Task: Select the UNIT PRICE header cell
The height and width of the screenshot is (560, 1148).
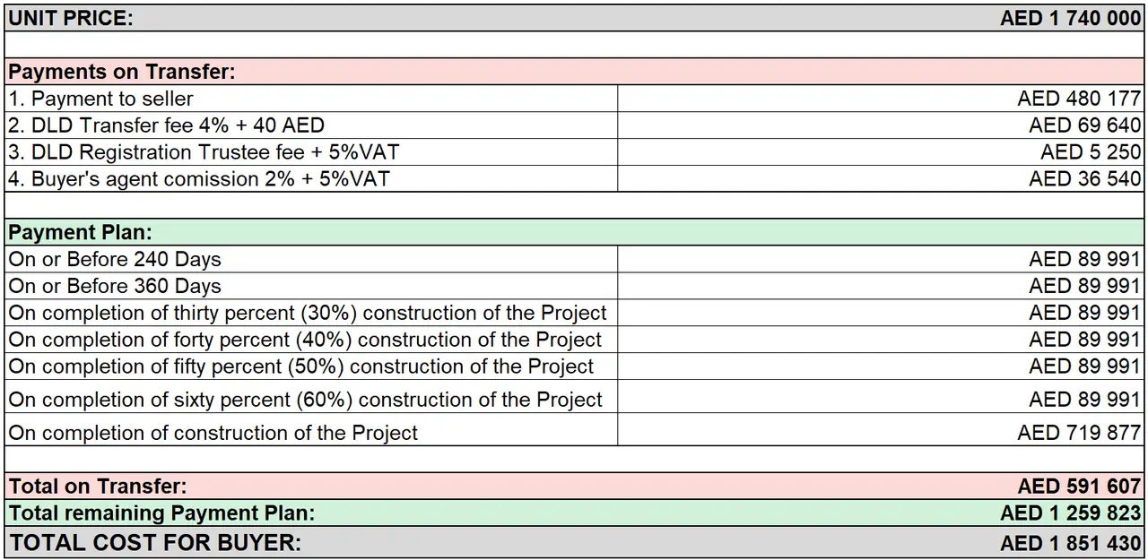Action: coord(70,18)
